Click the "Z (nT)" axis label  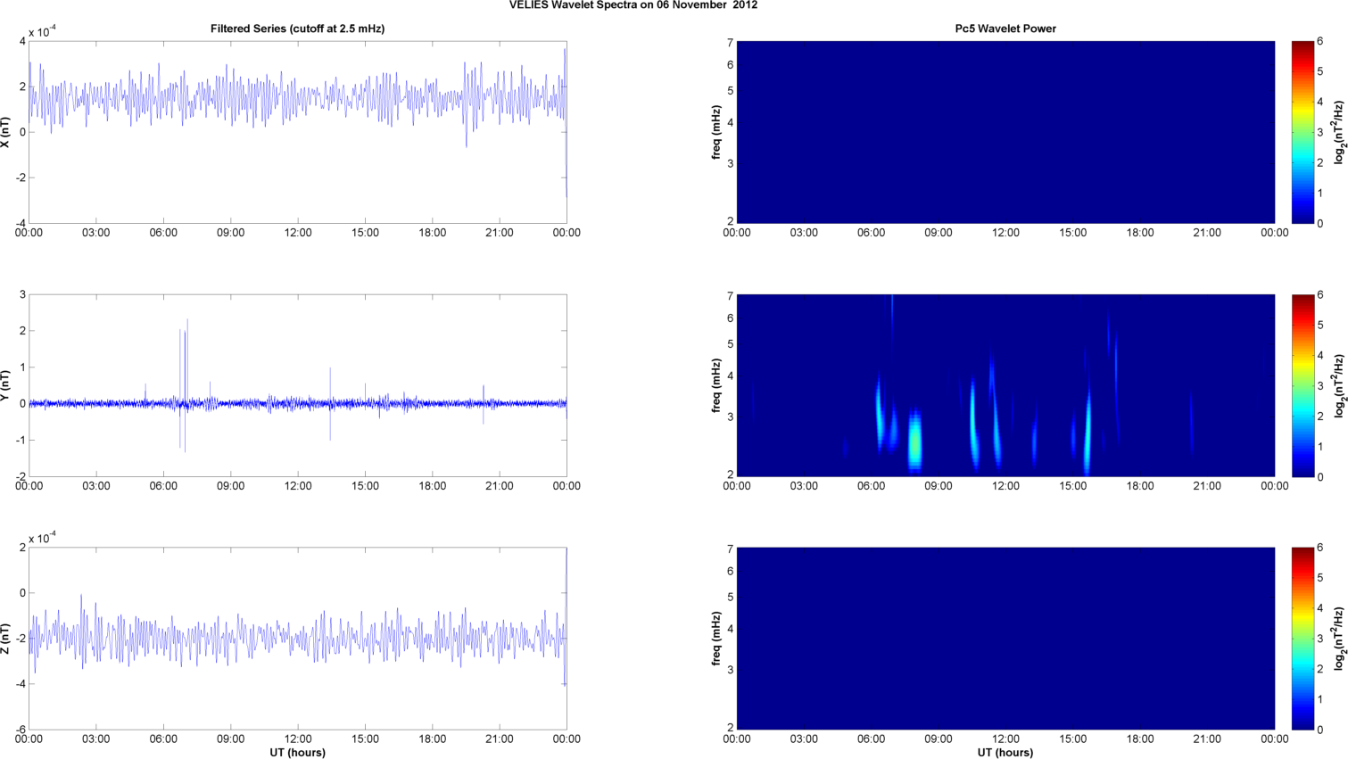[5, 639]
